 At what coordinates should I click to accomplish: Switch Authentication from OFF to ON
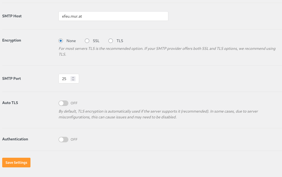pyautogui.click(x=63, y=139)
